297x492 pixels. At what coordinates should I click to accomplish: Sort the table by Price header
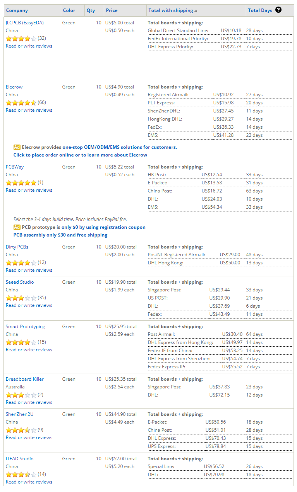(x=112, y=10)
